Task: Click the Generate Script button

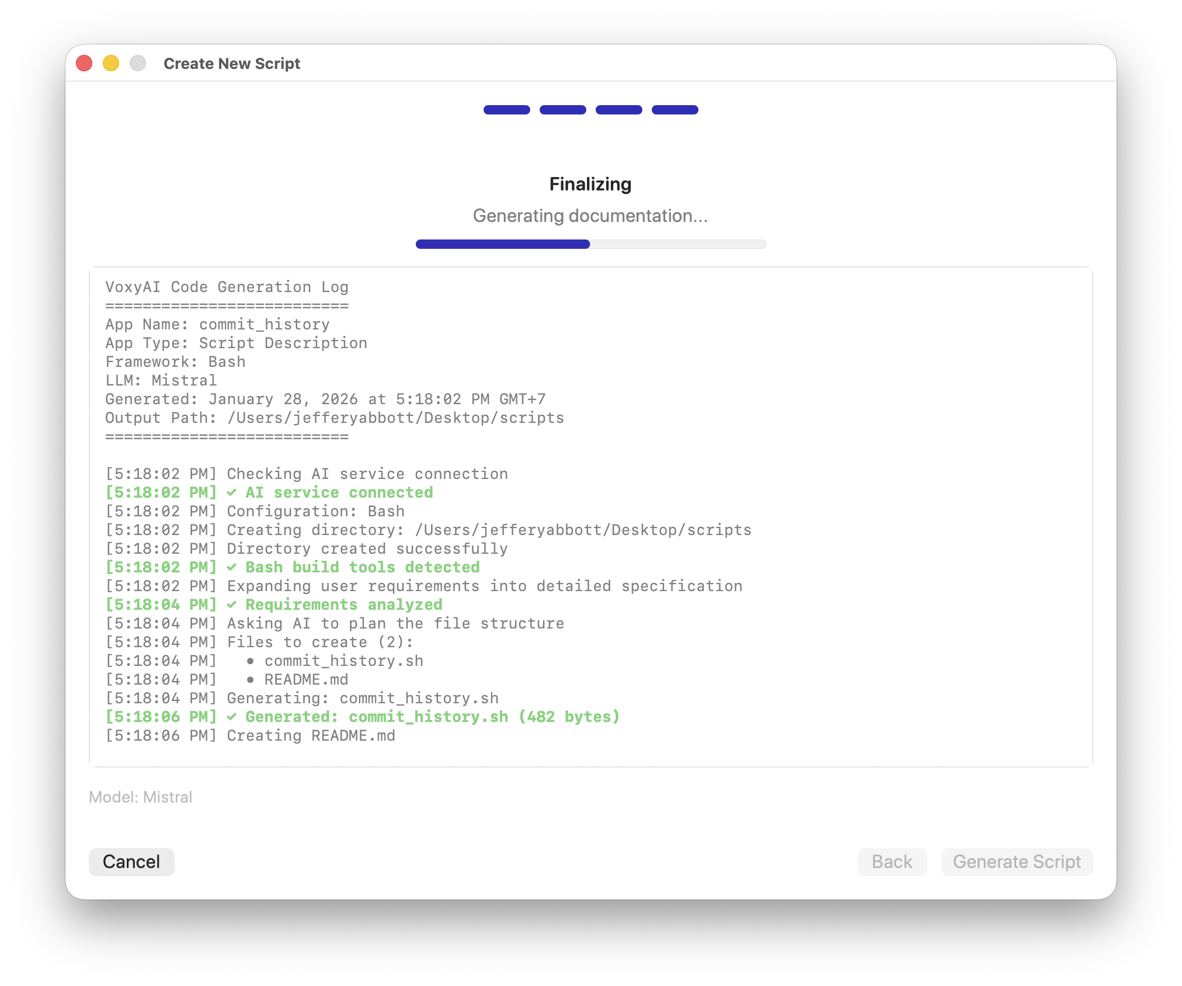Action: pyautogui.click(x=1017, y=862)
